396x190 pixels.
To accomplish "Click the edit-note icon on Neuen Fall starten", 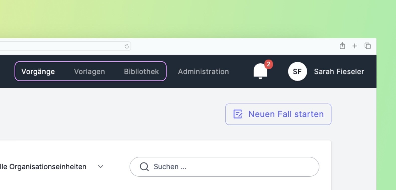I will coord(238,114).
